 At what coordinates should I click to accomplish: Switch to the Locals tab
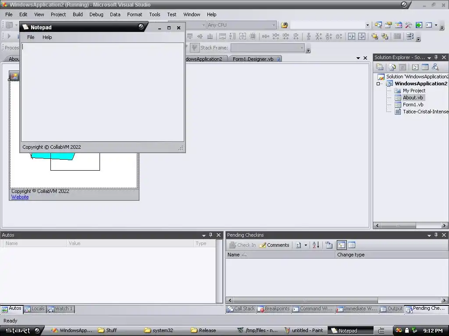coord(35,308)
